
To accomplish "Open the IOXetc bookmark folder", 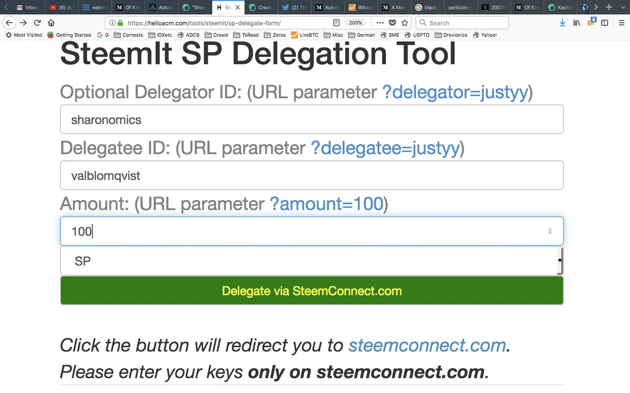I will click(x=160, y=35).
